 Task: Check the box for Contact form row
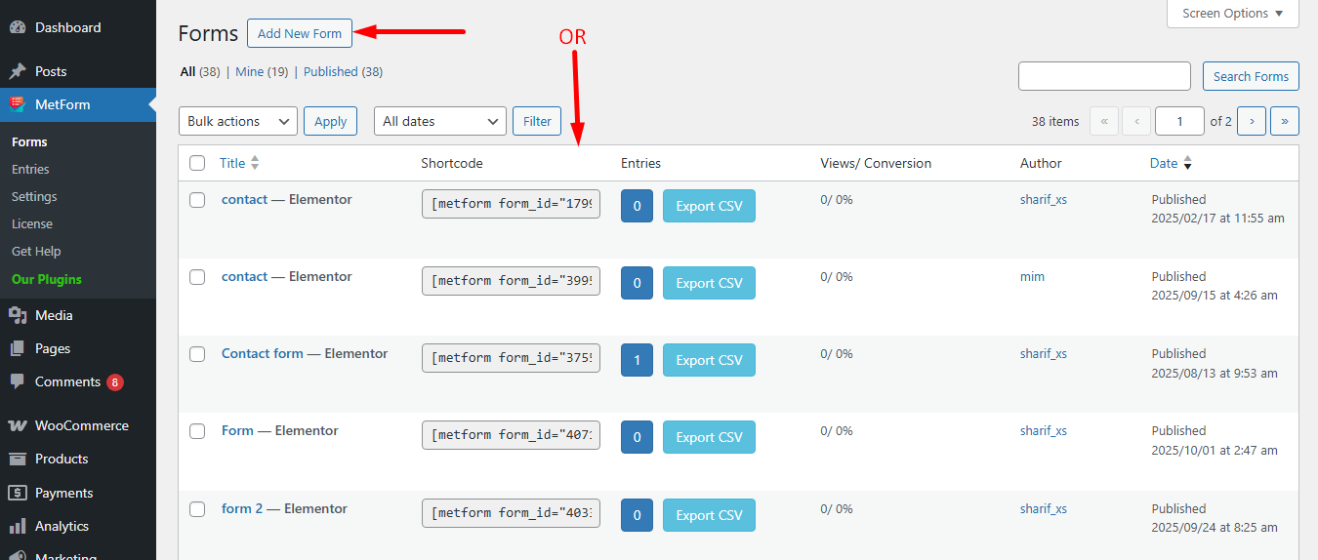tap(197, 354)
